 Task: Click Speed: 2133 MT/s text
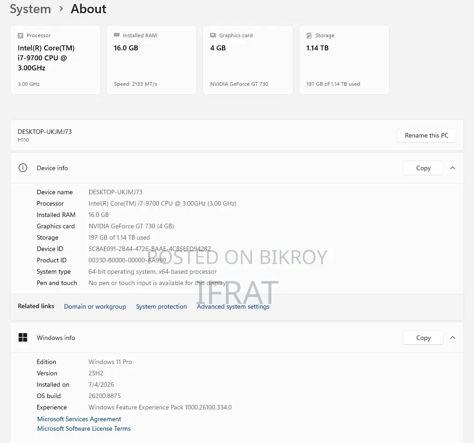[135, 84]
